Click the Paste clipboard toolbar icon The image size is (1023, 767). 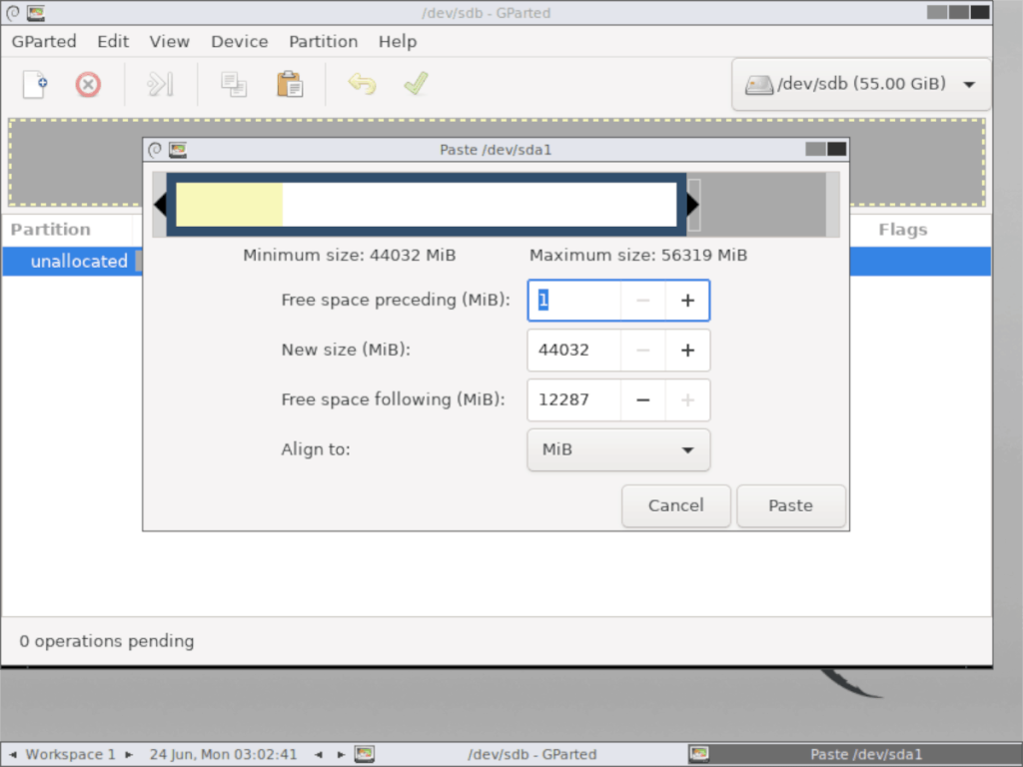pos(290,85)
